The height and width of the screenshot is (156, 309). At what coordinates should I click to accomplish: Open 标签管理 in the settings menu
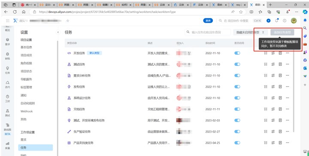26,87
